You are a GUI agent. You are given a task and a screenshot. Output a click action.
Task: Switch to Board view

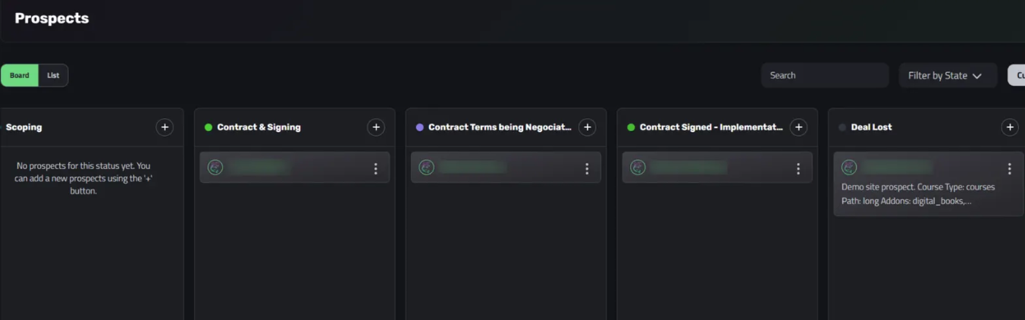[20, 75]
